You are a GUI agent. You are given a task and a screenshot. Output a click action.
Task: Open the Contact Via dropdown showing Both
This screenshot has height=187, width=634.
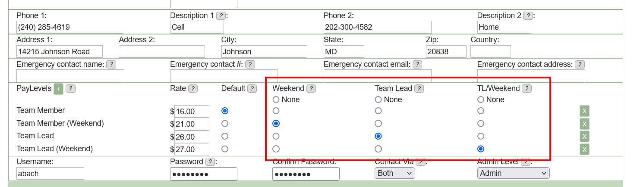pyautogui.click(x=395, y=173)
